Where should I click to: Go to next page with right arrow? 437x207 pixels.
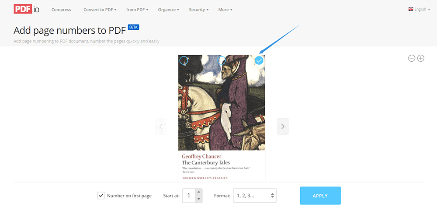[x=283, y=126]
